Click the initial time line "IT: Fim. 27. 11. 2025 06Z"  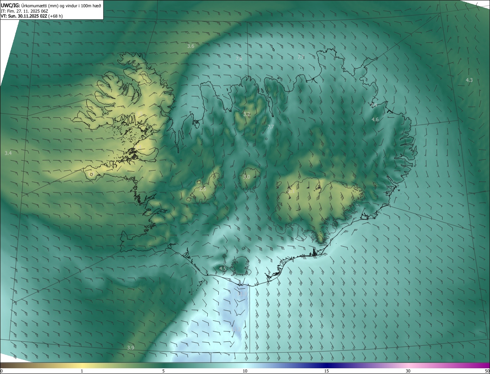[x=24, y=11]
